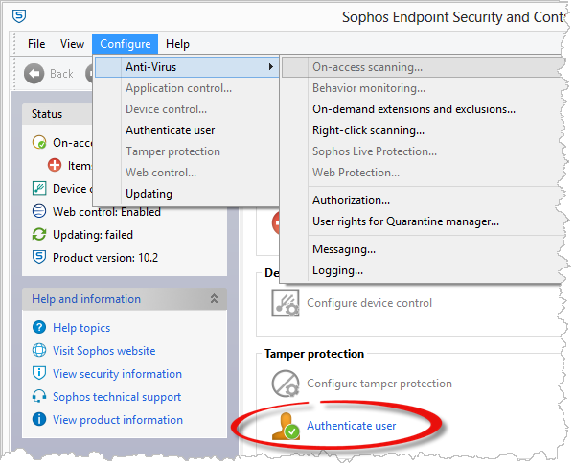Select Updating in the Configure menu
574x466 pixels.
click(x=149, y=194)
